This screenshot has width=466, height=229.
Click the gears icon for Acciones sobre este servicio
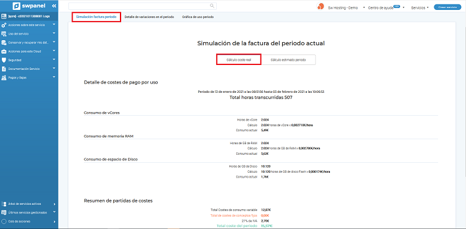(x=4, y=25)
